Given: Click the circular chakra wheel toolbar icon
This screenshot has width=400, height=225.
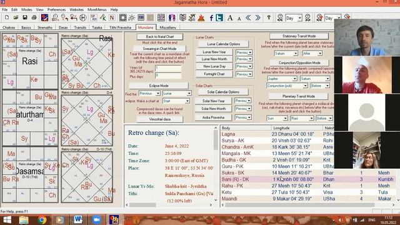Looking at the screenshot, I should click(x=83, y=17).
